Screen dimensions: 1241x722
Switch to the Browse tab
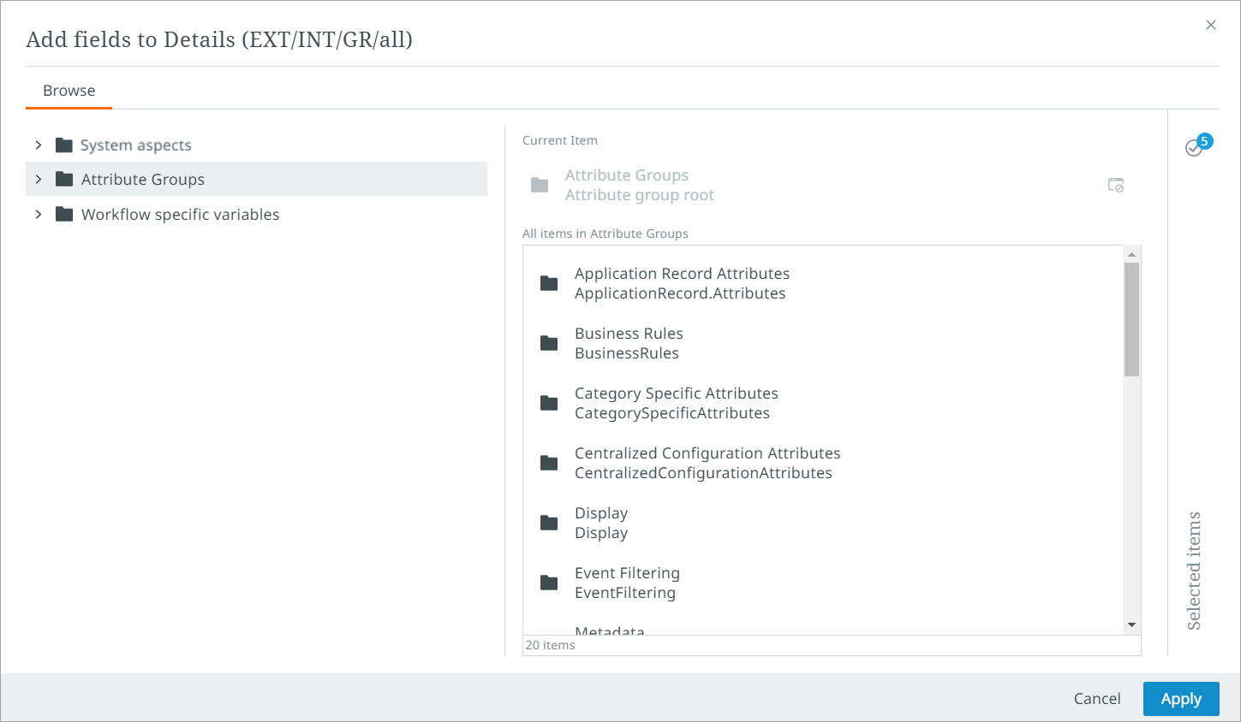69,91
